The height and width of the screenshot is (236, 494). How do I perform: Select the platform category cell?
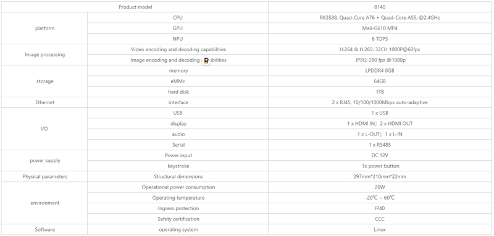point(44,28)
